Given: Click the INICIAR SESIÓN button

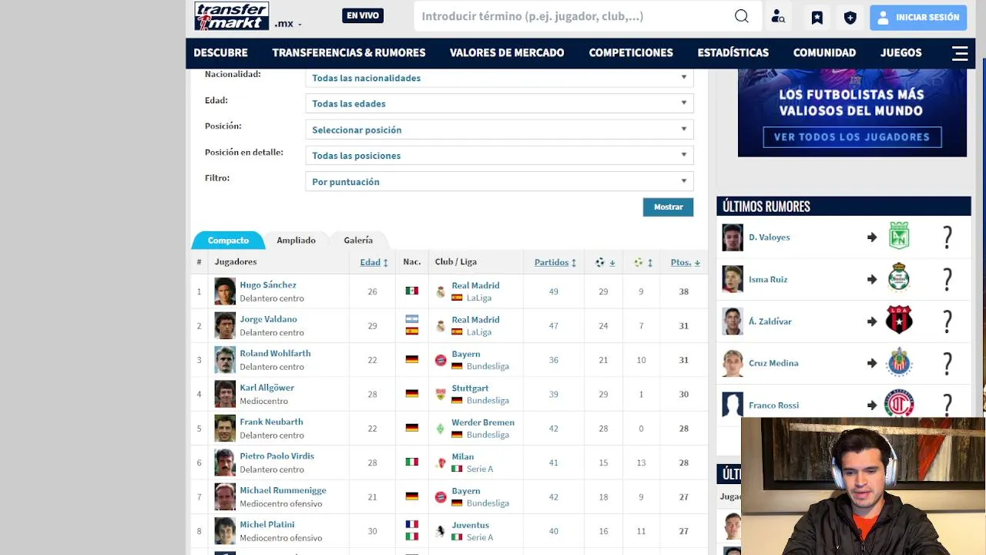Looking at the screenshot, I should (x=918, y=17).
